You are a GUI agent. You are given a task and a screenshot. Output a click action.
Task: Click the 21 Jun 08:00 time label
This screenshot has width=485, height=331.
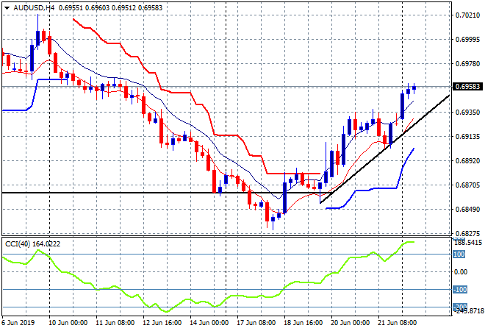pyautogui.click(x=397, y=323)
